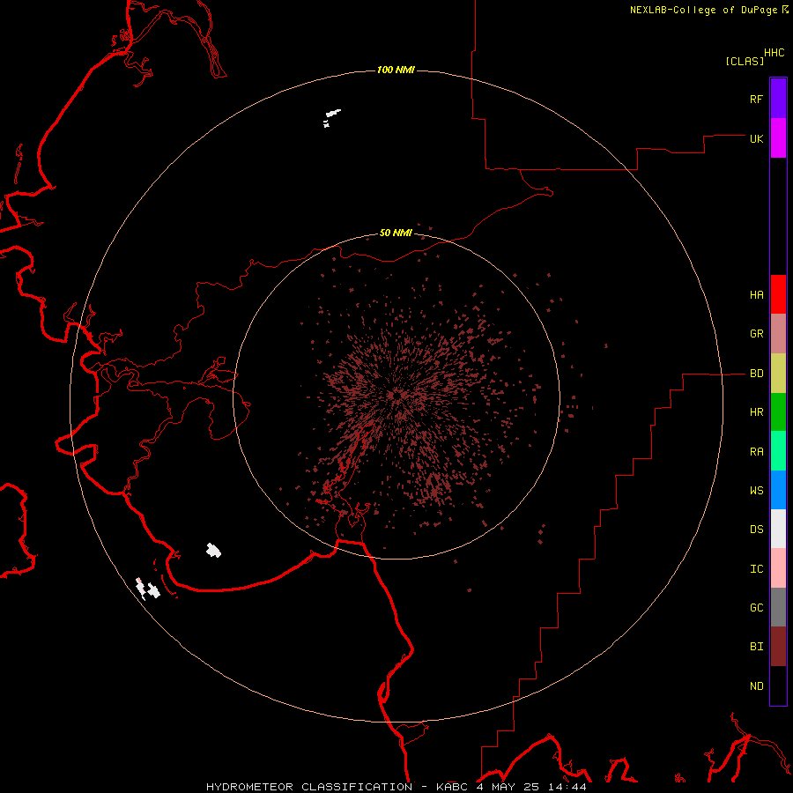Click the RF purple legend swatch
Image resolution: width=793 pixels, height=793 pixels.
[x=778, y=99]
